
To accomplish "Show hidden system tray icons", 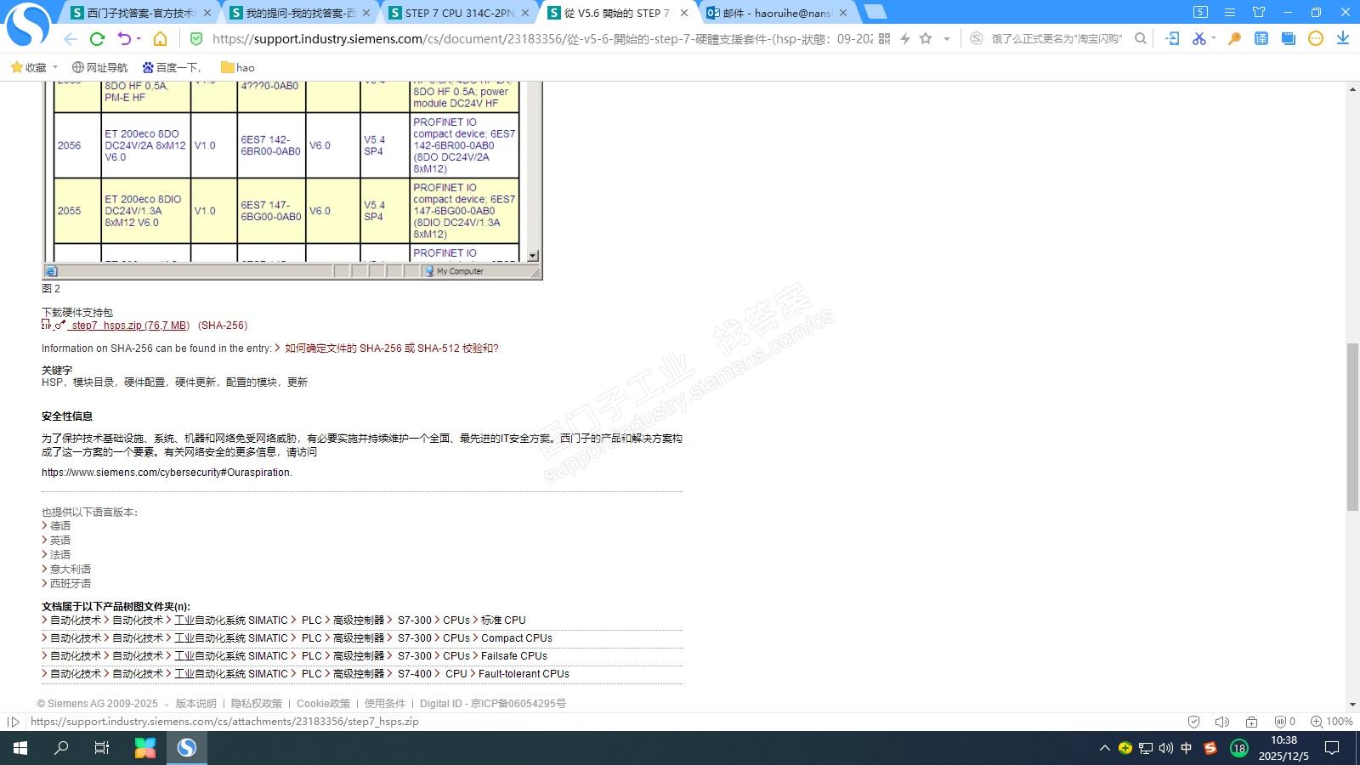I will [x=1104, y=748].
